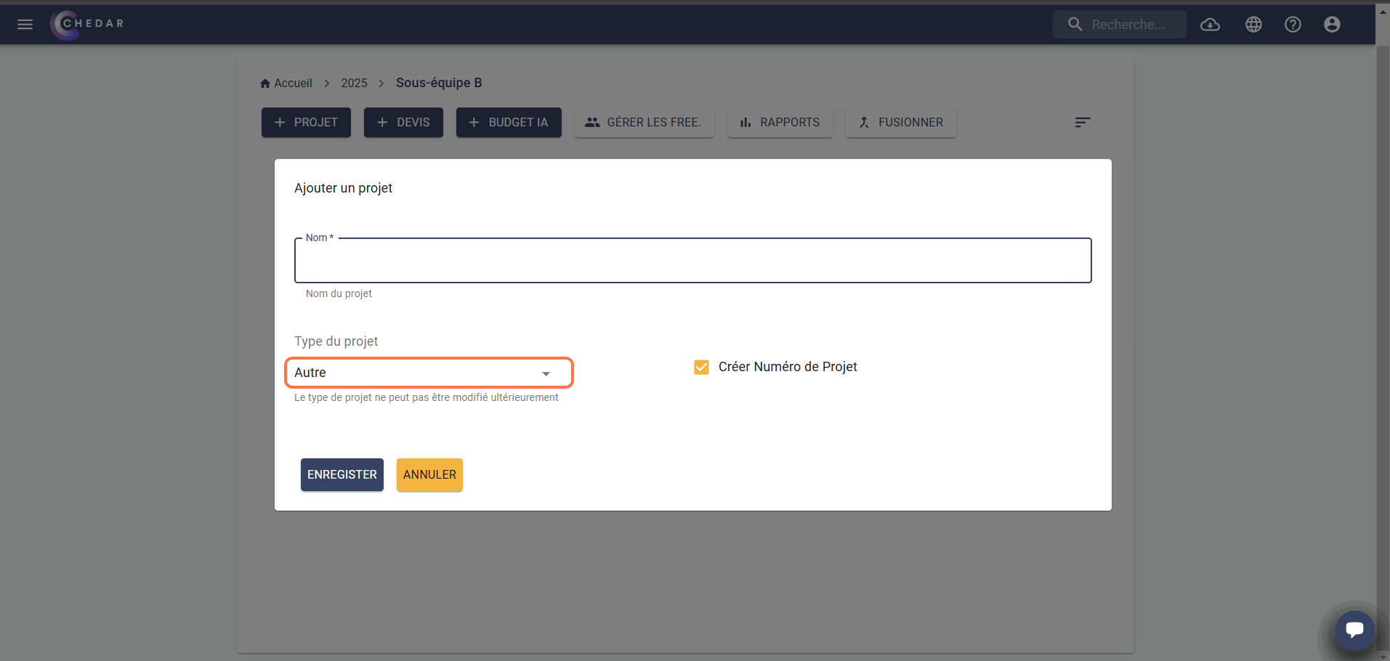
Task: Click the + PROJET button
Action: click(306, 122)
